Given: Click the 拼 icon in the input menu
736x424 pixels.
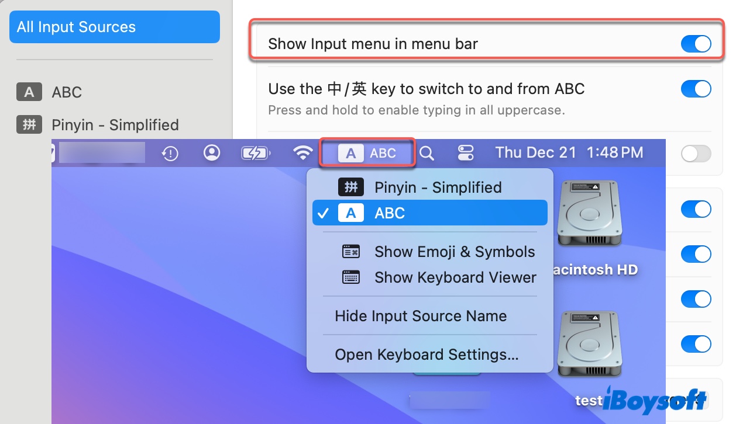Looking at the screenshot, I should pos(351,187).
